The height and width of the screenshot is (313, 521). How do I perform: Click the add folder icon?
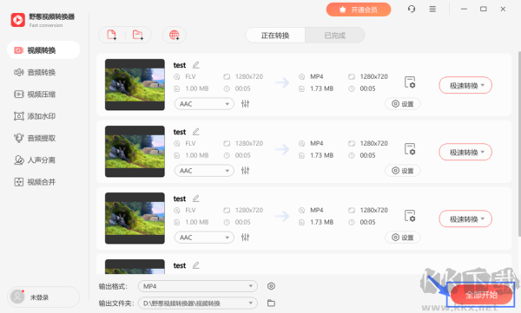[137, 35]
